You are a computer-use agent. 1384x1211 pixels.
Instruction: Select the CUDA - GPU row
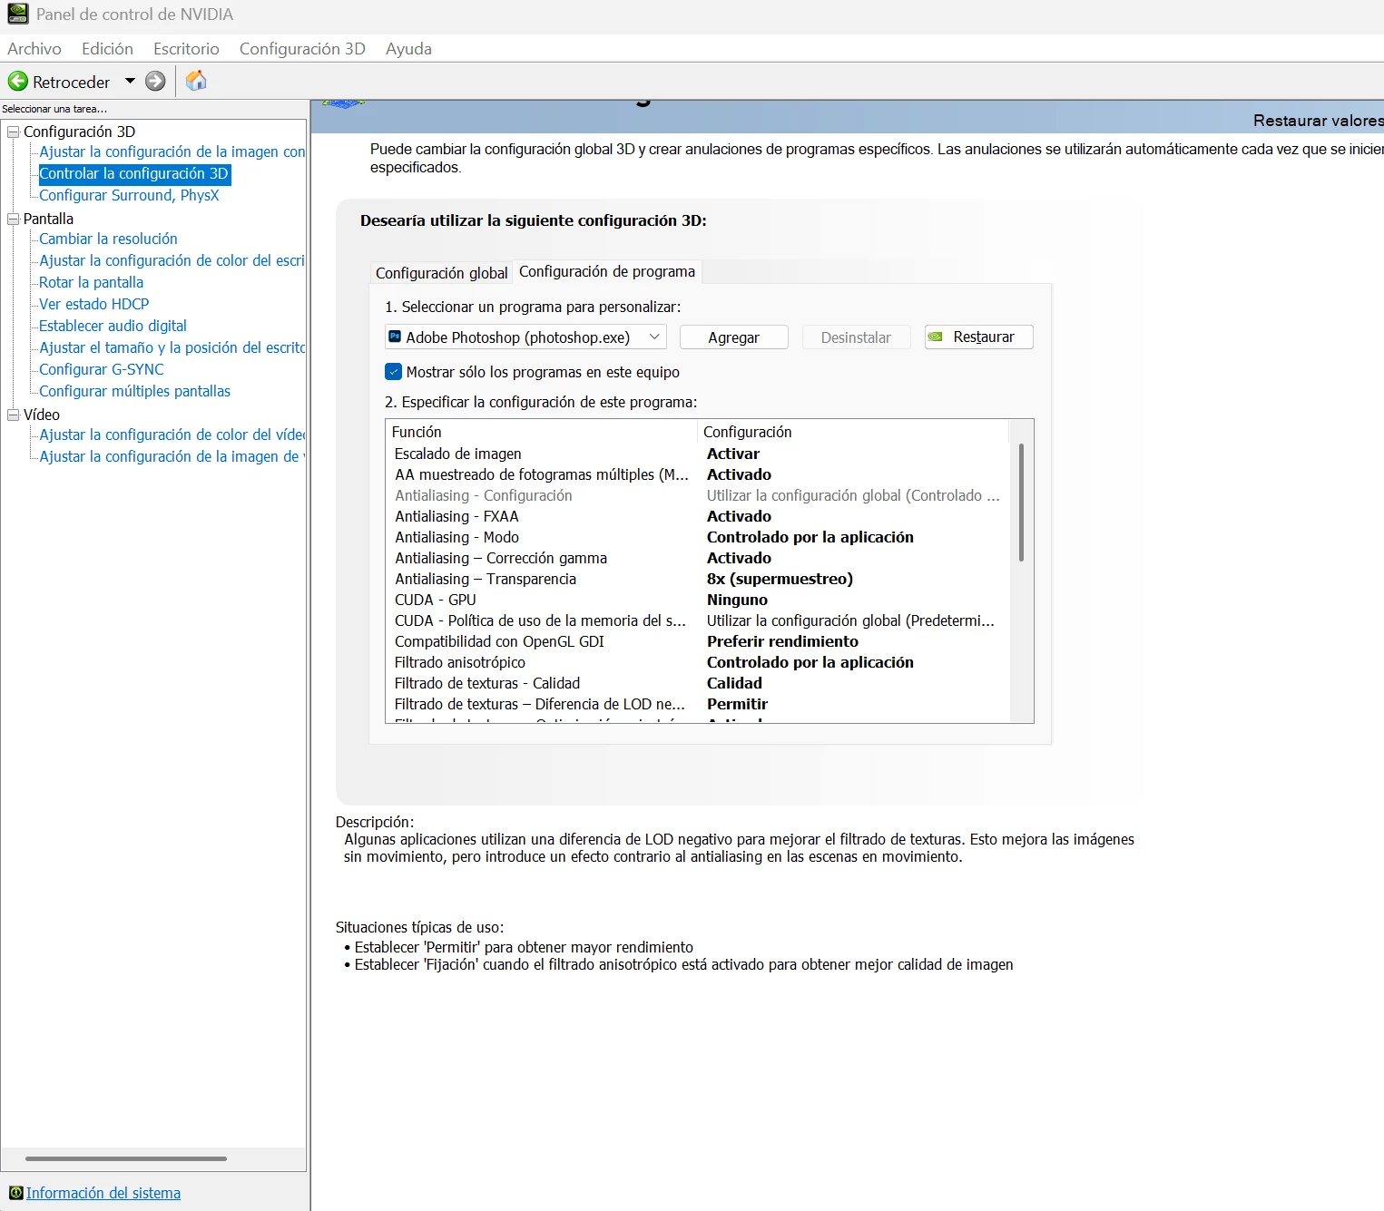click(x=697, y=600)
